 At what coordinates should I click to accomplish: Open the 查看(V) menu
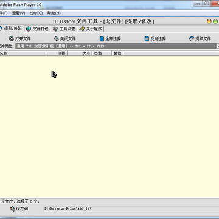(x=18, y=13)
